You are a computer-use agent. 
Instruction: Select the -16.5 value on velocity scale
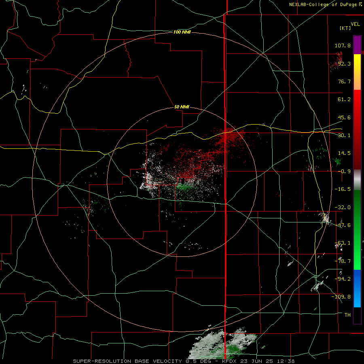343,189
